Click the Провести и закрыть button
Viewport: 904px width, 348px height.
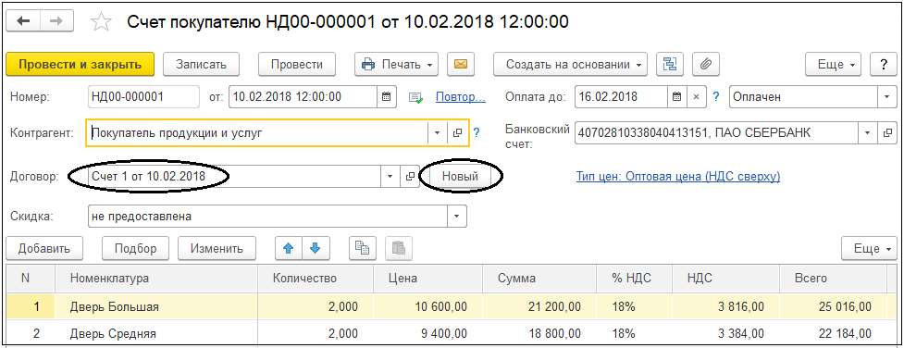coord(80,64)
